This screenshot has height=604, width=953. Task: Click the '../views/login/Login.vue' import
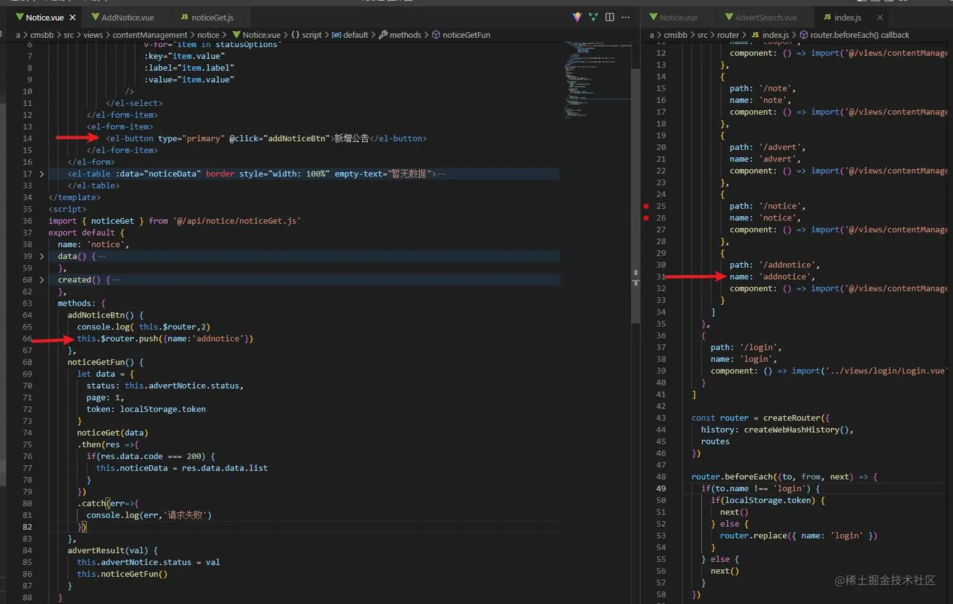click(x=887, y=371)
